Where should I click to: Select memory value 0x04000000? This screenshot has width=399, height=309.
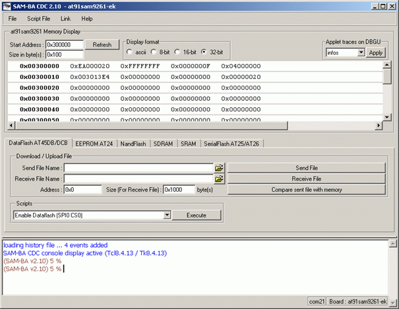tap(241, 66)
